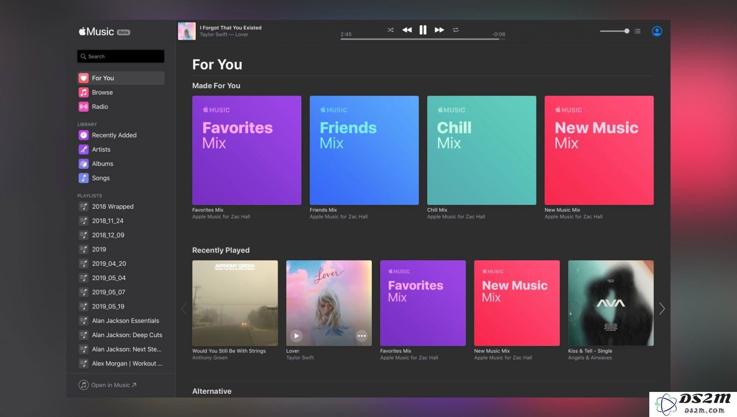Select For You in the sidebar
The width and height of the screenshot is (737, 417).
tap(120, 78)
